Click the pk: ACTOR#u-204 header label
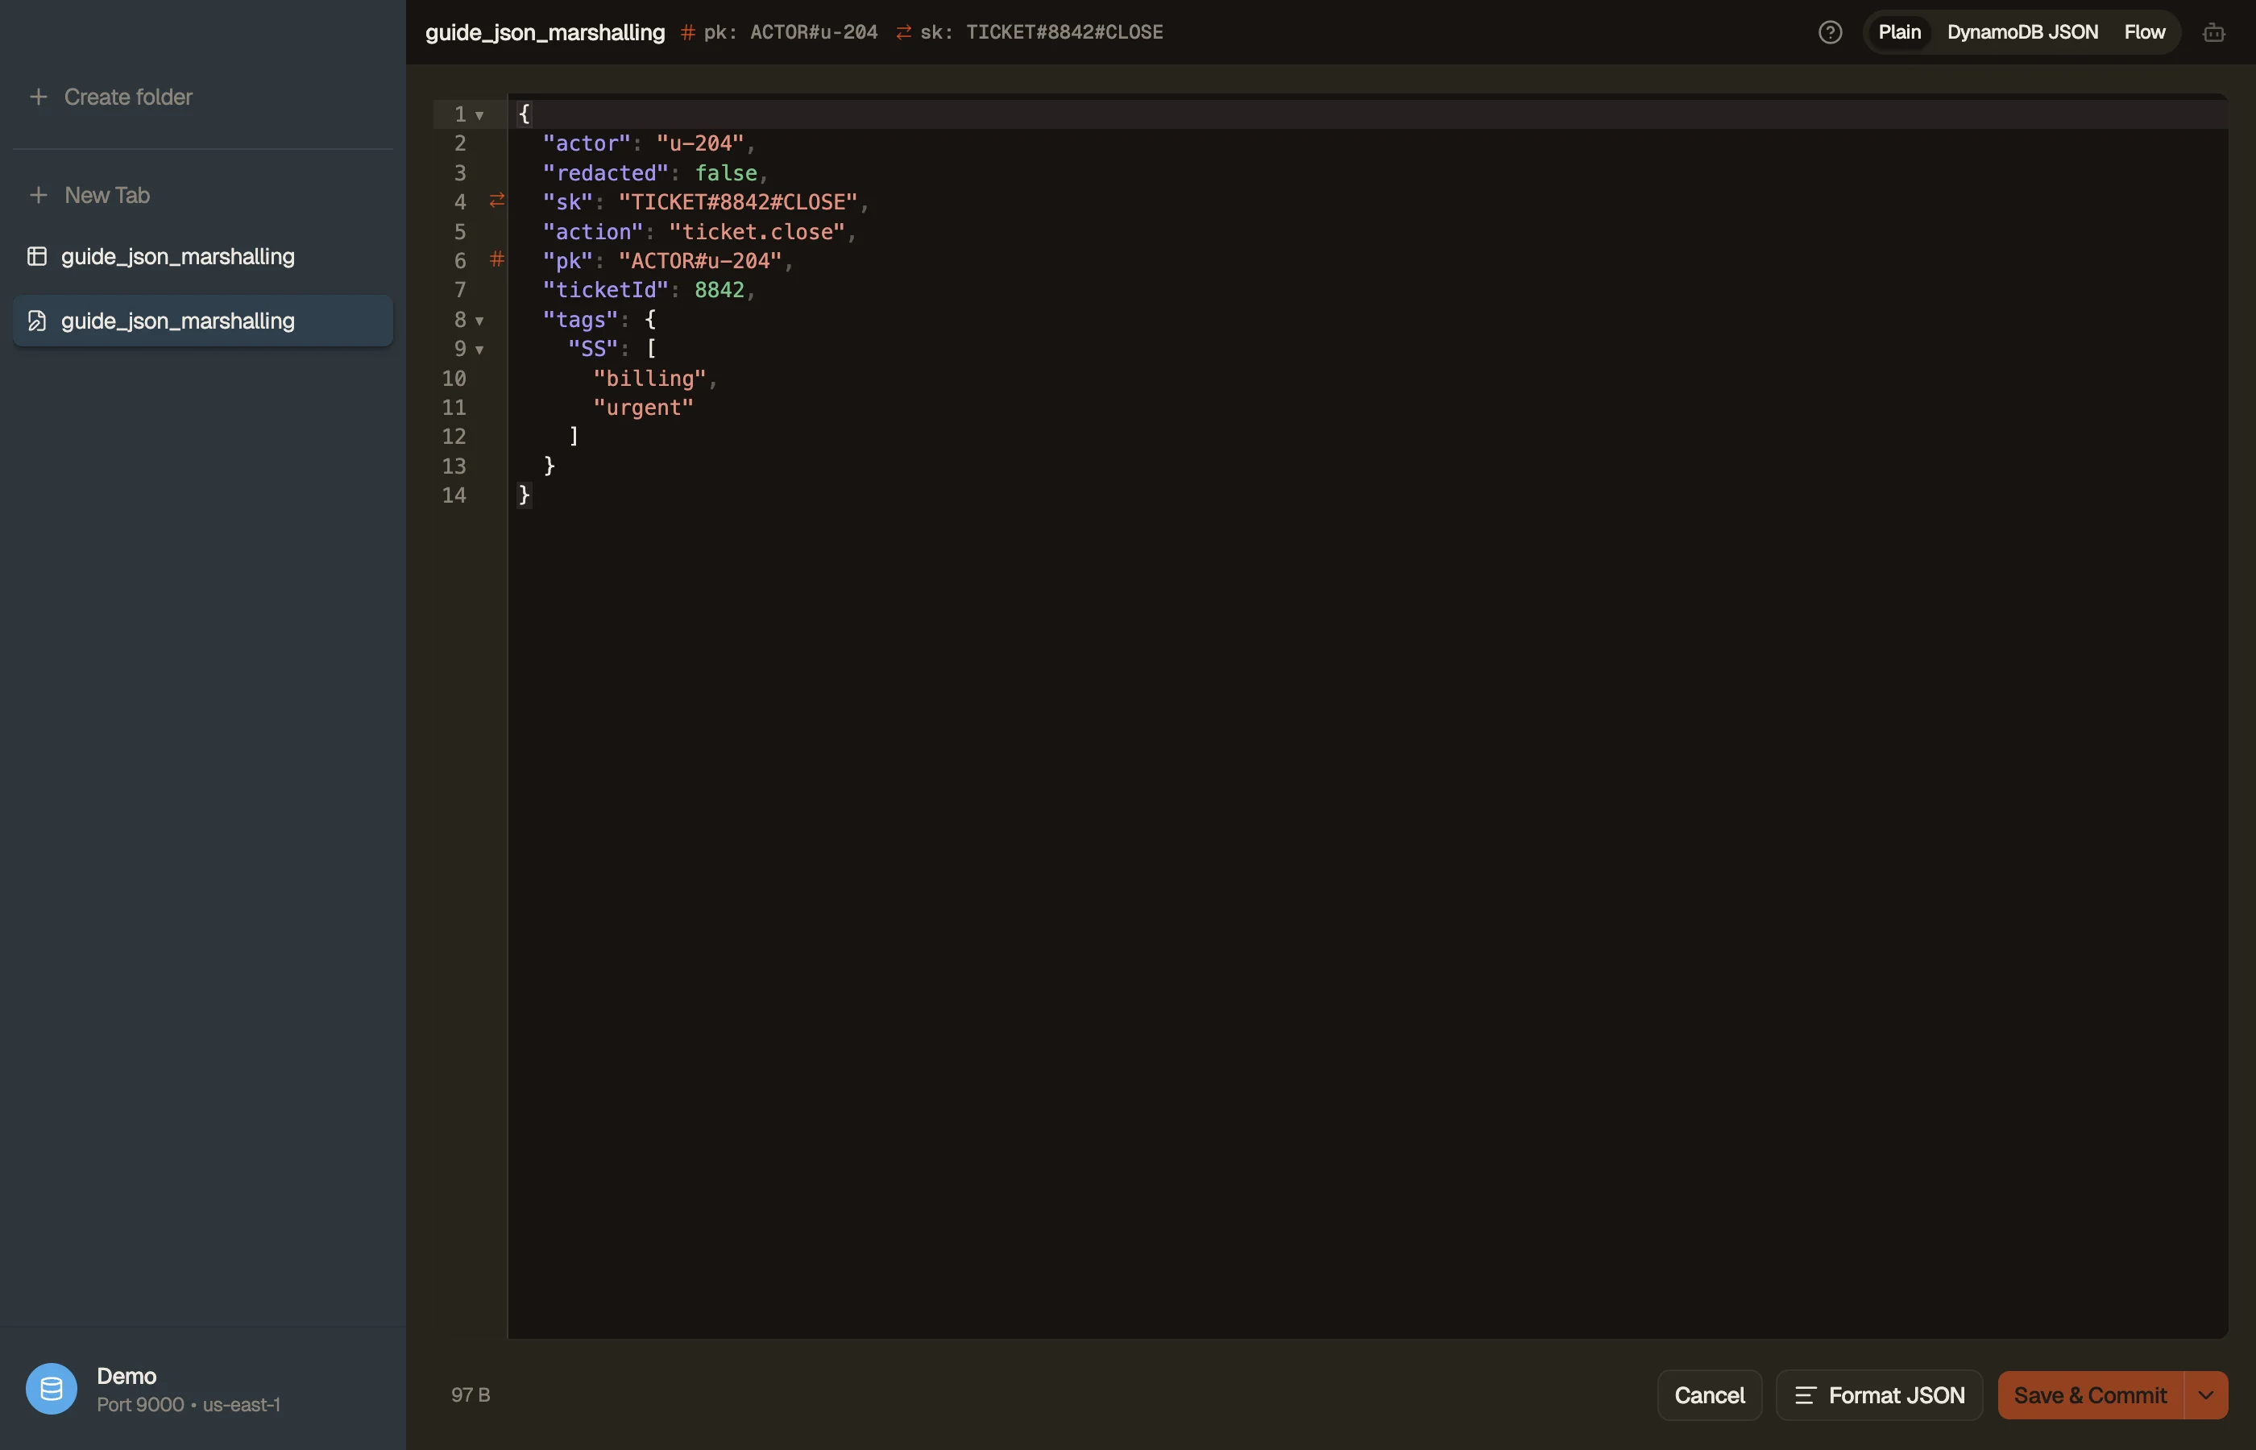 [790, 32]
